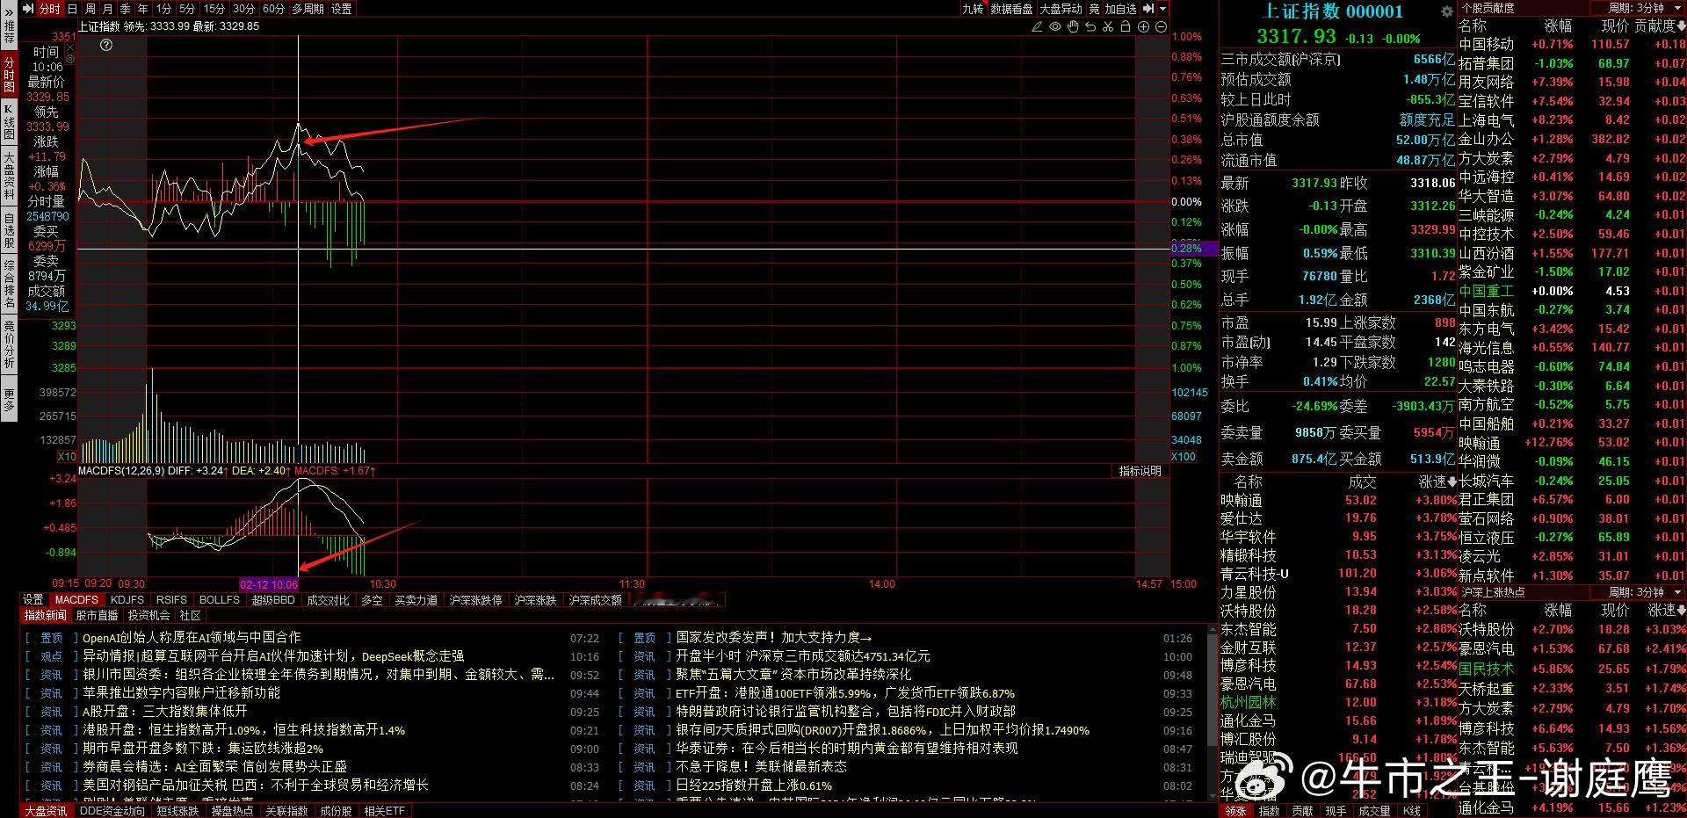The image size is (1687, 818).
Task: Select the 15分 period tab
Action: pos(214,9)
